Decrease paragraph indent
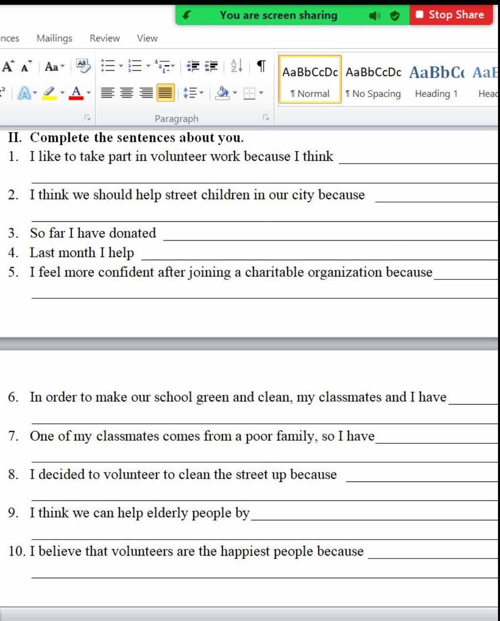This screenshot has height=621, width=500. tap(193, 66)
